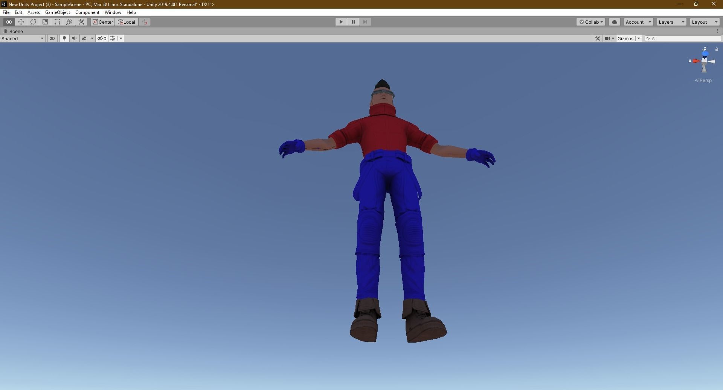723x390 pixels.
Task: Select the Move tool
Action: (21, 22)
